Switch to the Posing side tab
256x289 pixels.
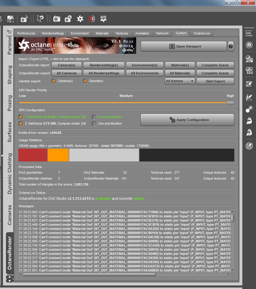point(10,103)
